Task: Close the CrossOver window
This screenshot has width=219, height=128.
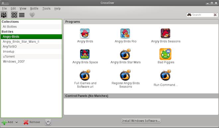Action: point(216,3)
